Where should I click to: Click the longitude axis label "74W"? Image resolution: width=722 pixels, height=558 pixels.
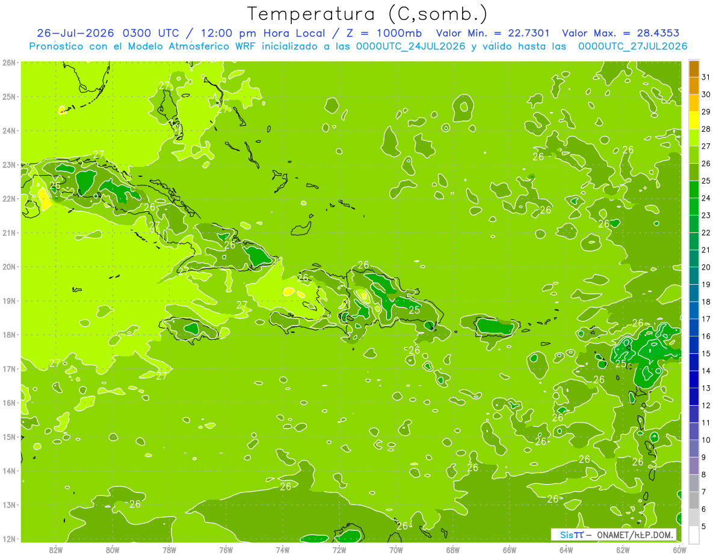pos(283,550)
